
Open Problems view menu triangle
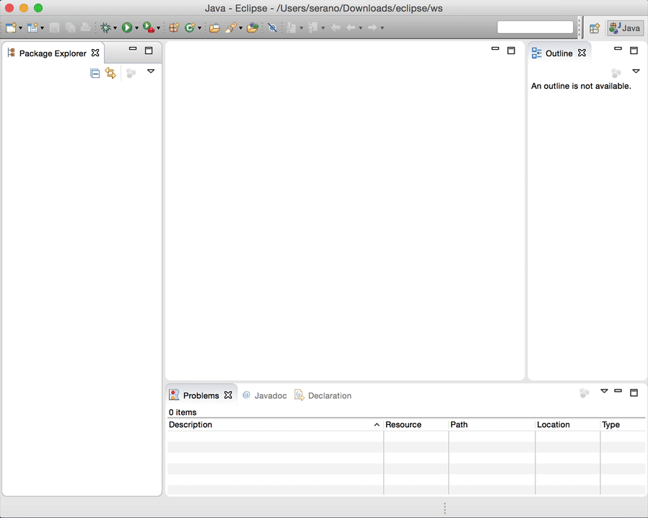(605, 391)
